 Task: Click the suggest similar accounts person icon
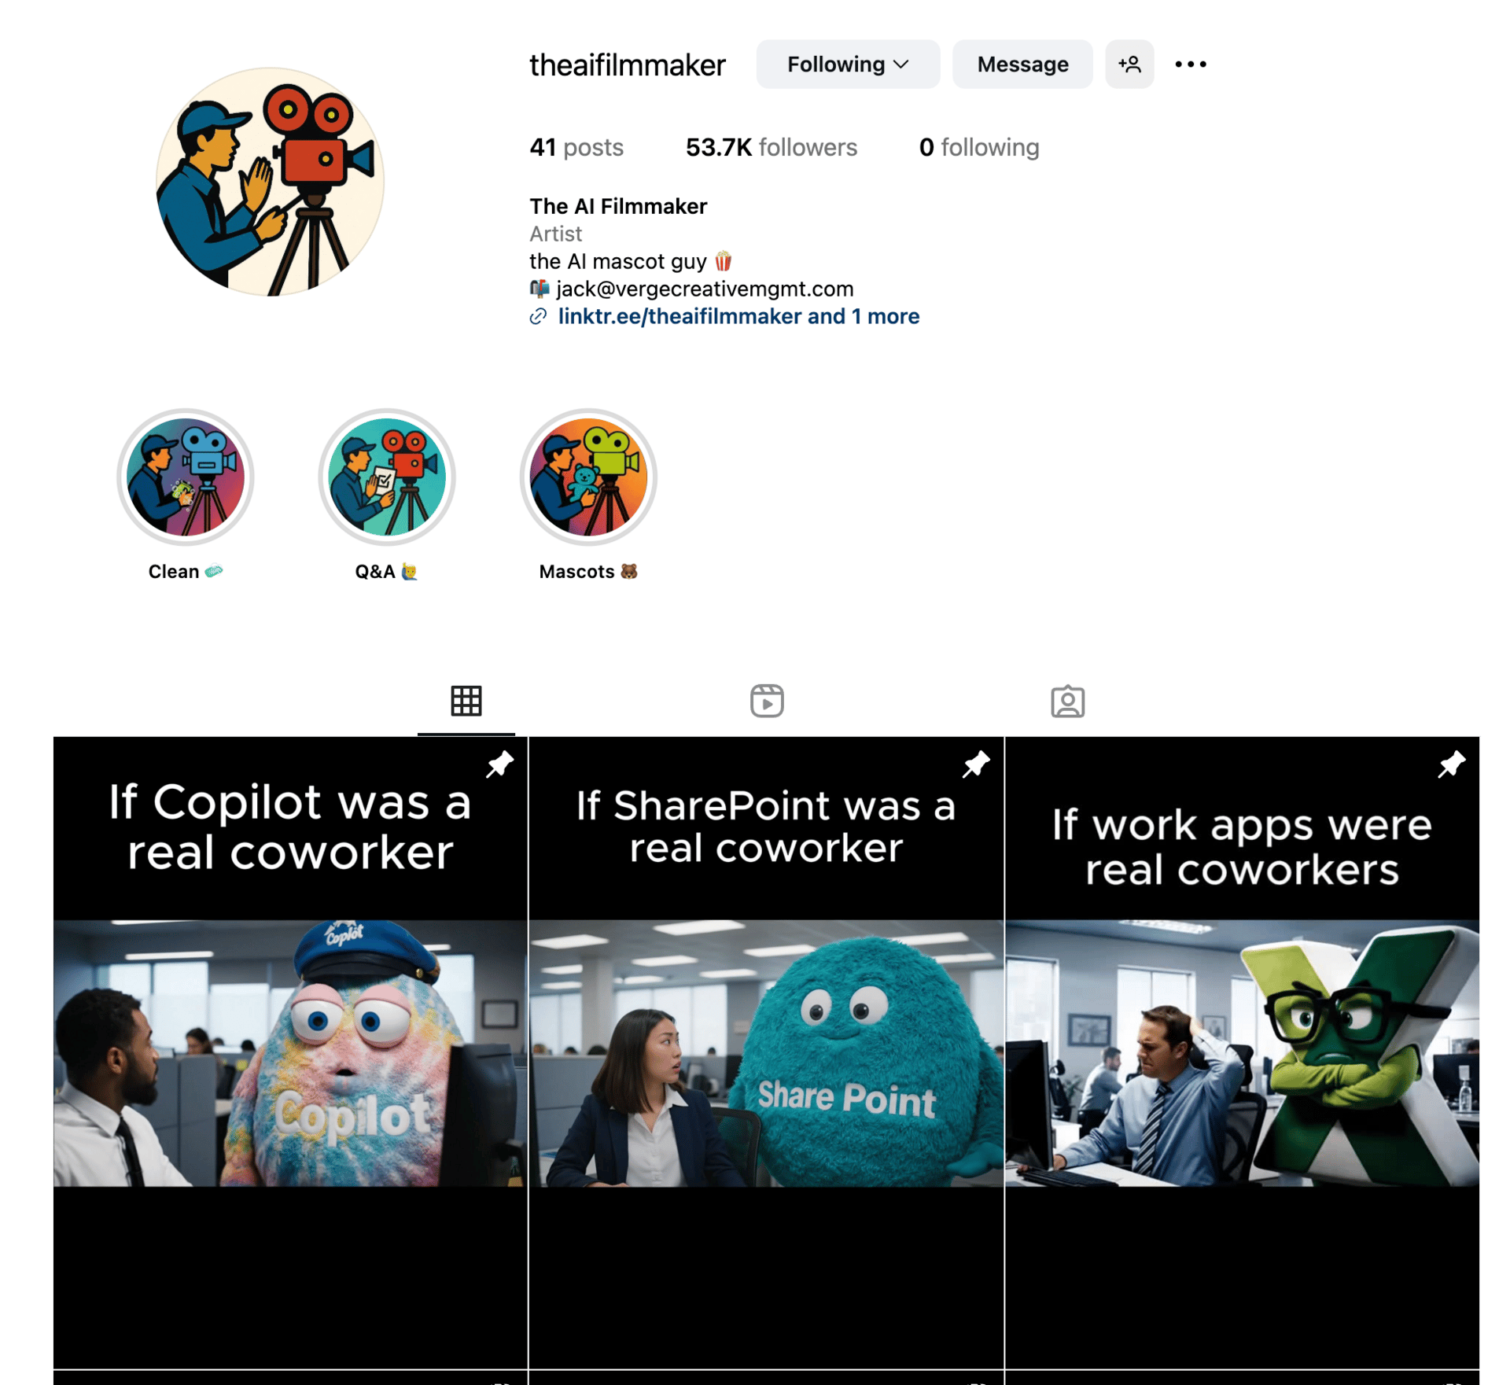pyautogui.click(x=1129, y=64)
